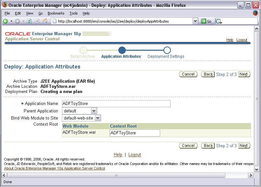
Task: Click the Google search engine icon
Action: [219, 21]
